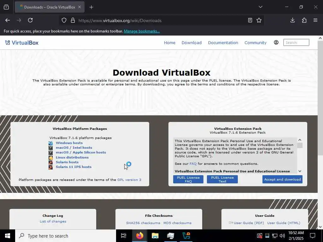Open the SHA256 checksums link
Image resolution: width=323 pixels, height=242 pixels.
(x=143, y=223)
